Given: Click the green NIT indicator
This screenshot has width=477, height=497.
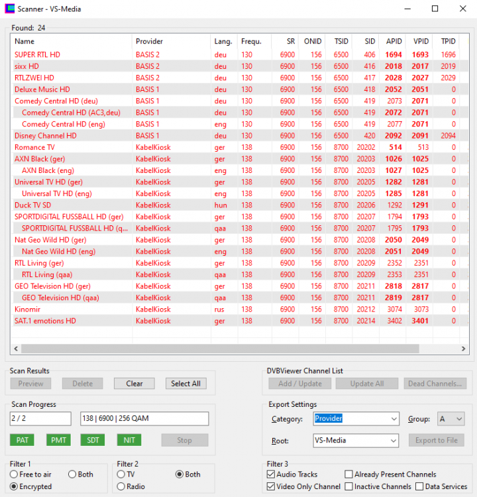Looking at the screenshot, I should click(x=129, y=440).
